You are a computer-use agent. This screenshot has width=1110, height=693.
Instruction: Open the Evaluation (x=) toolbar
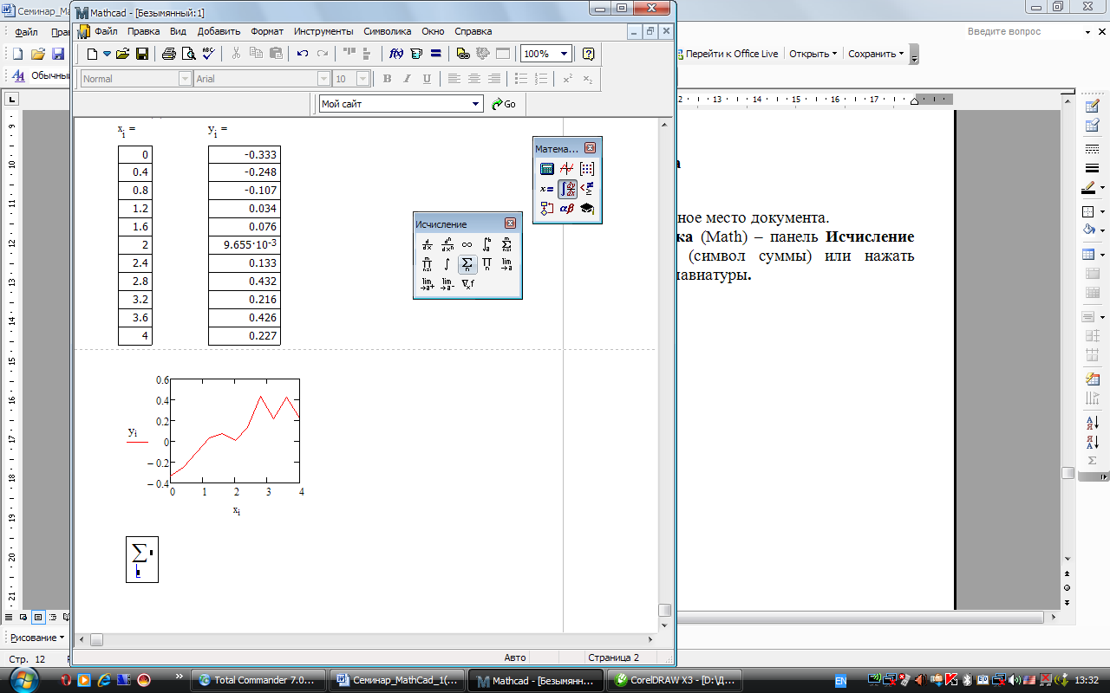click(546, 189)
